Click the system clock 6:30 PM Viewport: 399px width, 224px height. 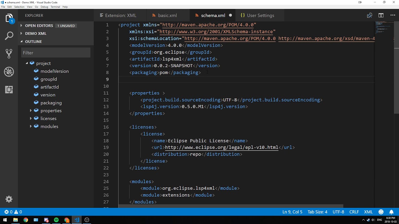pos(390,218)
